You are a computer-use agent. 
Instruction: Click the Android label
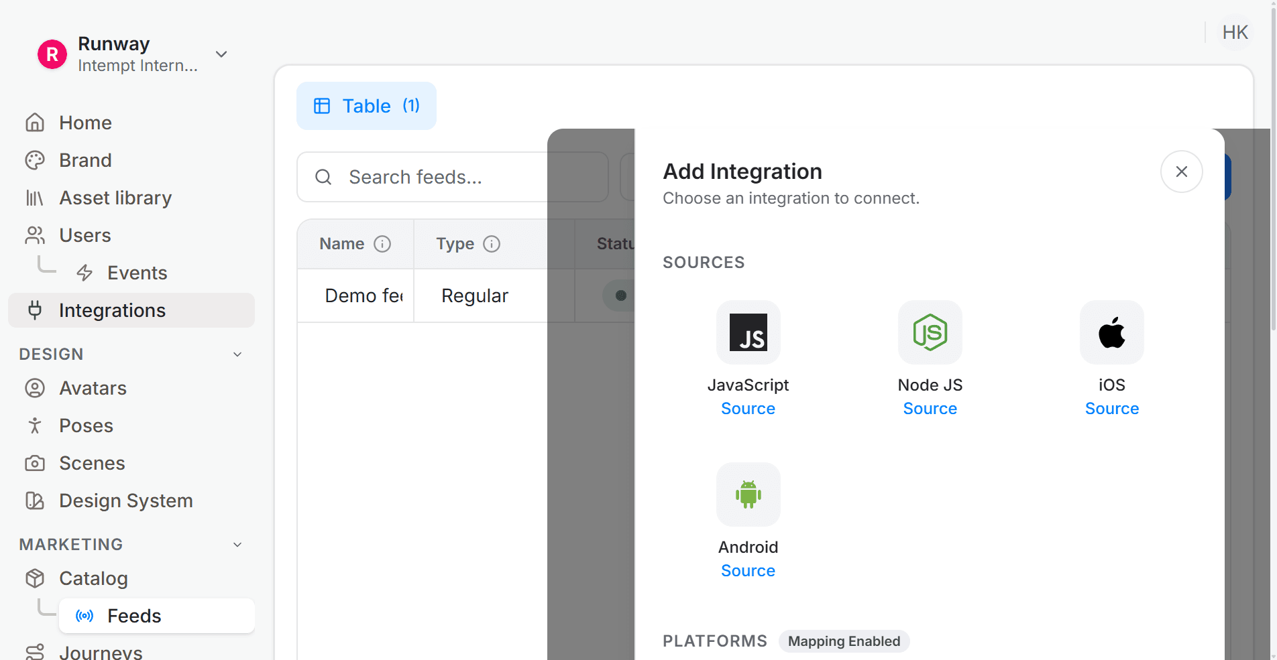click(748, 547)
